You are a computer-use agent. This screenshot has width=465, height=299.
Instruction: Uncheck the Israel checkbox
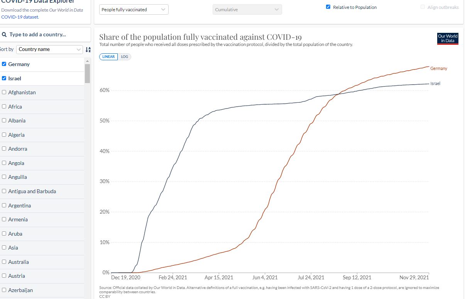coord(4,78)
